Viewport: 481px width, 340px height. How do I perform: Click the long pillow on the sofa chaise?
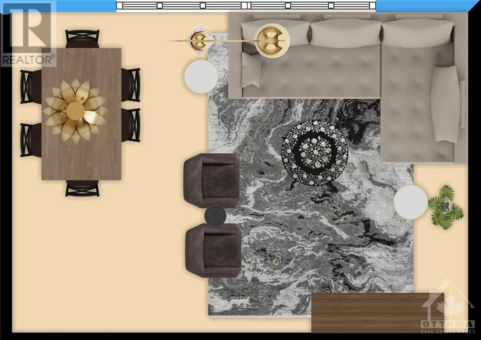[x=445, y=104]
